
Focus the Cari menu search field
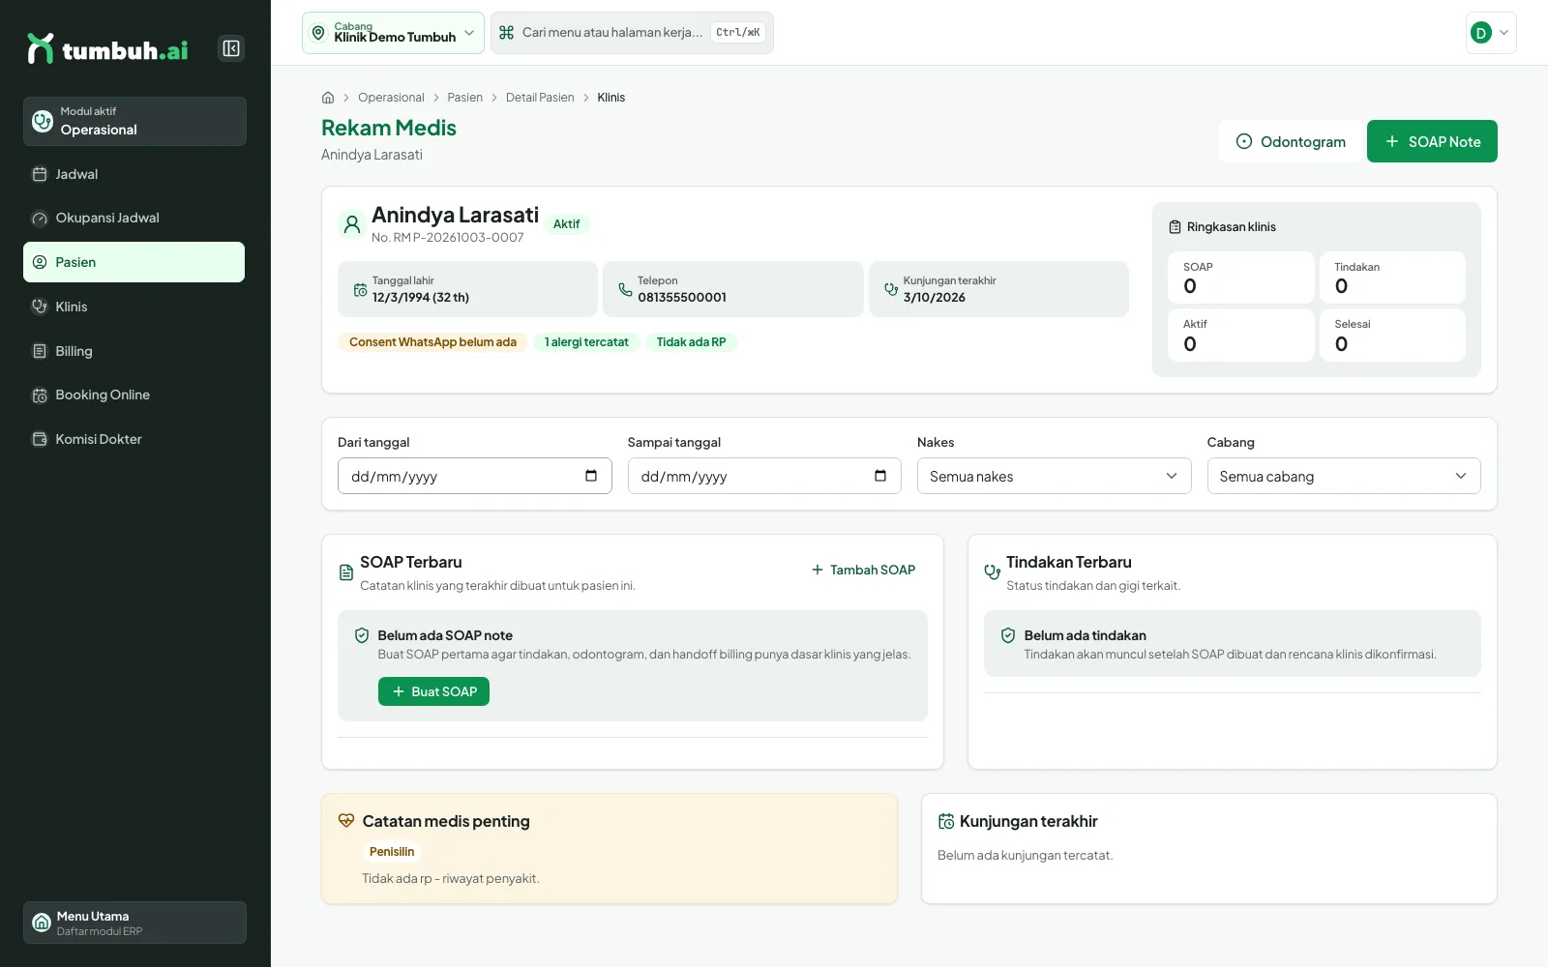coord(632,33)
